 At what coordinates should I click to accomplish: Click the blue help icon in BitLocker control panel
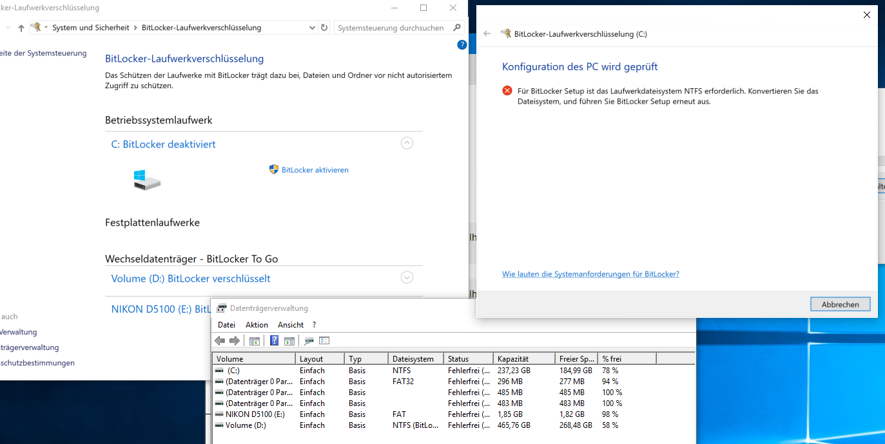point(462,45)
